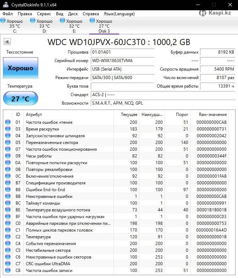Viewport: 238px width, 278px height.
Task: Click status icon for Включения/отключения
Action: pos(8,176)
